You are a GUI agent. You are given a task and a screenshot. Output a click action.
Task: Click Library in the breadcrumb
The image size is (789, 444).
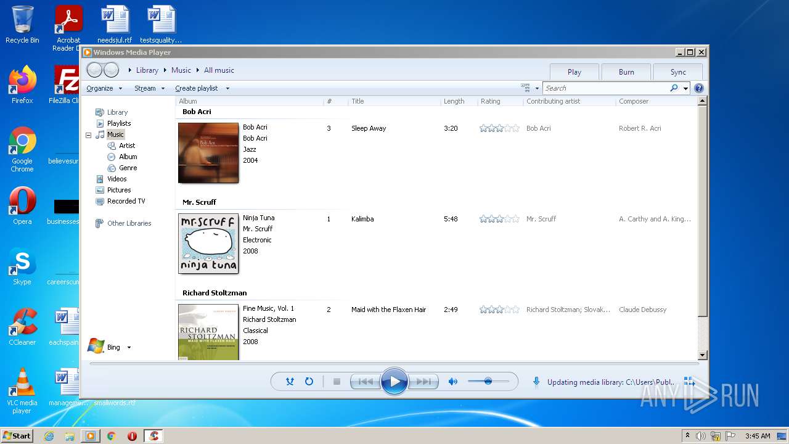(x=147, y=70)
